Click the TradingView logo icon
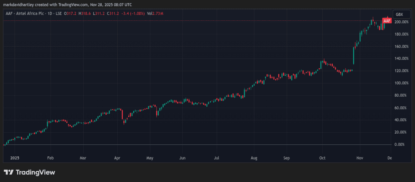The height and width of the screenshot is (182, 415). [9, 172]
